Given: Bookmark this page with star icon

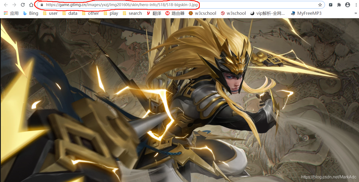Looking at the screenshot, I should tap(320, 5).
